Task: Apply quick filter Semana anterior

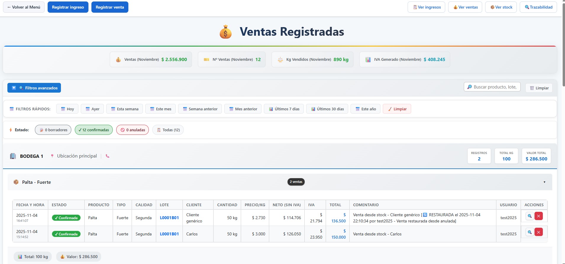Action: [x=200, y=109]
